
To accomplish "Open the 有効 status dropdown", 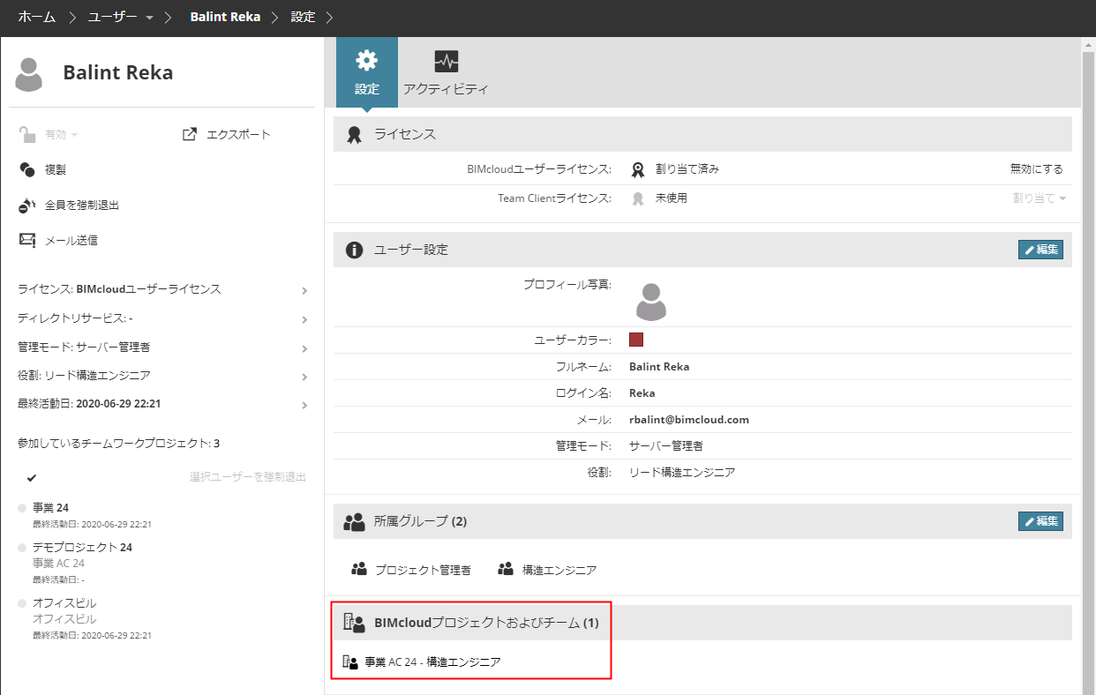I will coord(62,135).
